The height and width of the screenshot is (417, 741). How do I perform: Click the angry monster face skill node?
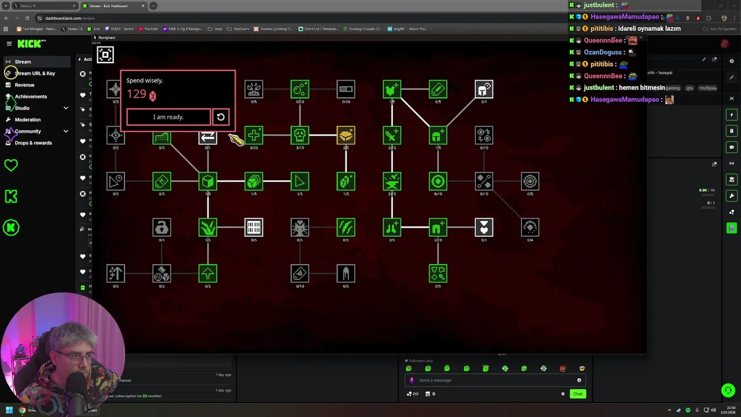[x=254, y=89]
